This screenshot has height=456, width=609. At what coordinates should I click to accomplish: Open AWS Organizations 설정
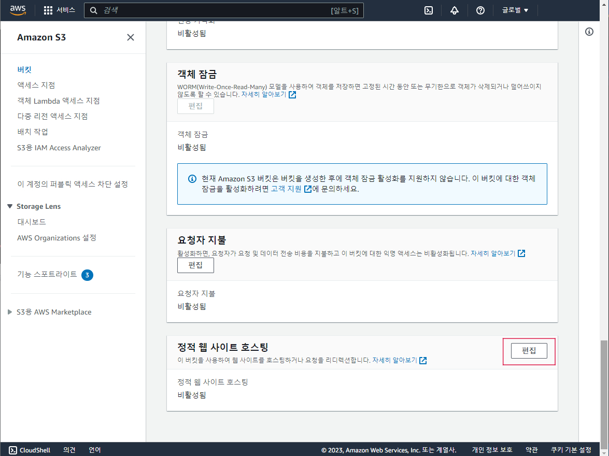pos(56,238)
